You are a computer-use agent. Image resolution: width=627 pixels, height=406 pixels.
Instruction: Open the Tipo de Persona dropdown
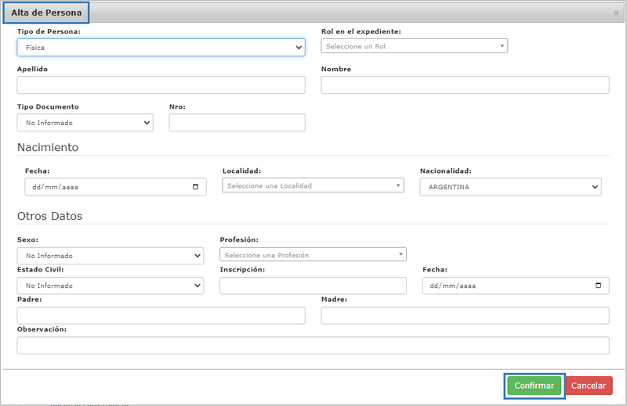click(161, 48)
